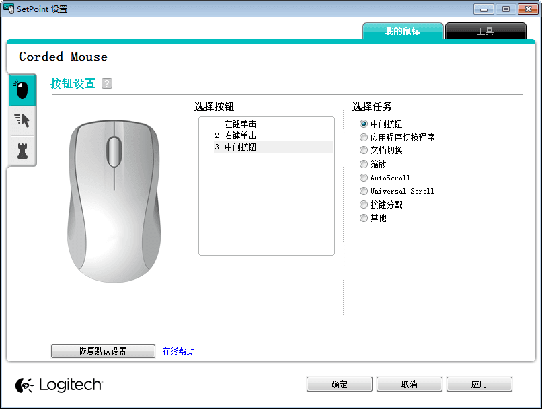Enable 应用程序切换程序 task
542x409 pixels.
(x=364, y=137)
